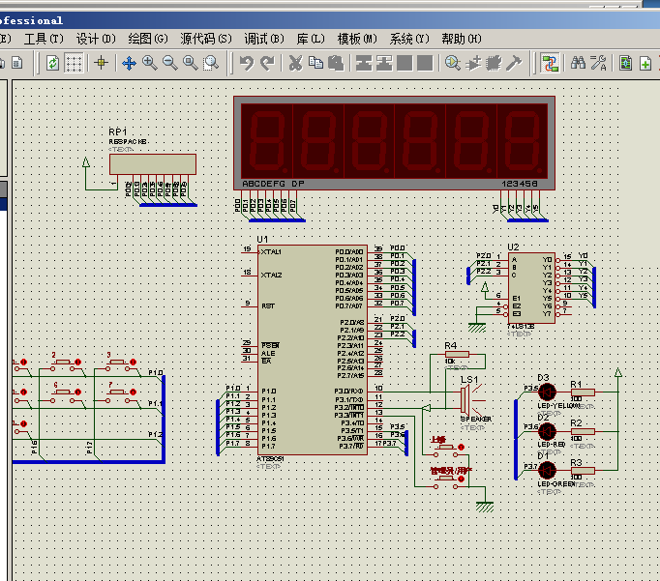
Task: Select resistor R3 next to D1
Action: tap(583, 471)
